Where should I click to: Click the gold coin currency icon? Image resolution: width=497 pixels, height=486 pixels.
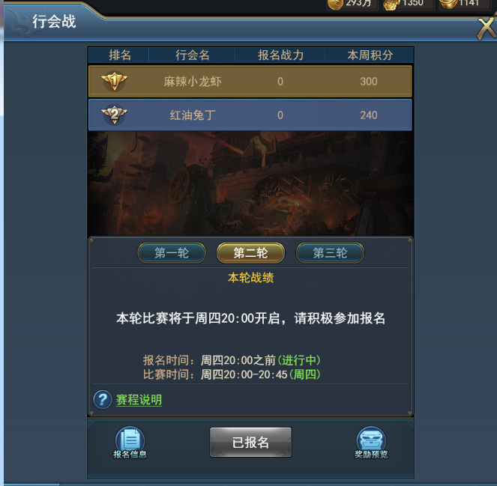(335, 4)
